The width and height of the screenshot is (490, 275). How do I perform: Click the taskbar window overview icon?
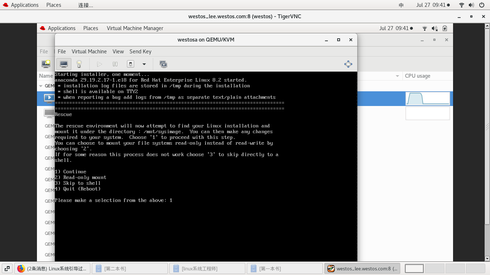click(7, 269)
